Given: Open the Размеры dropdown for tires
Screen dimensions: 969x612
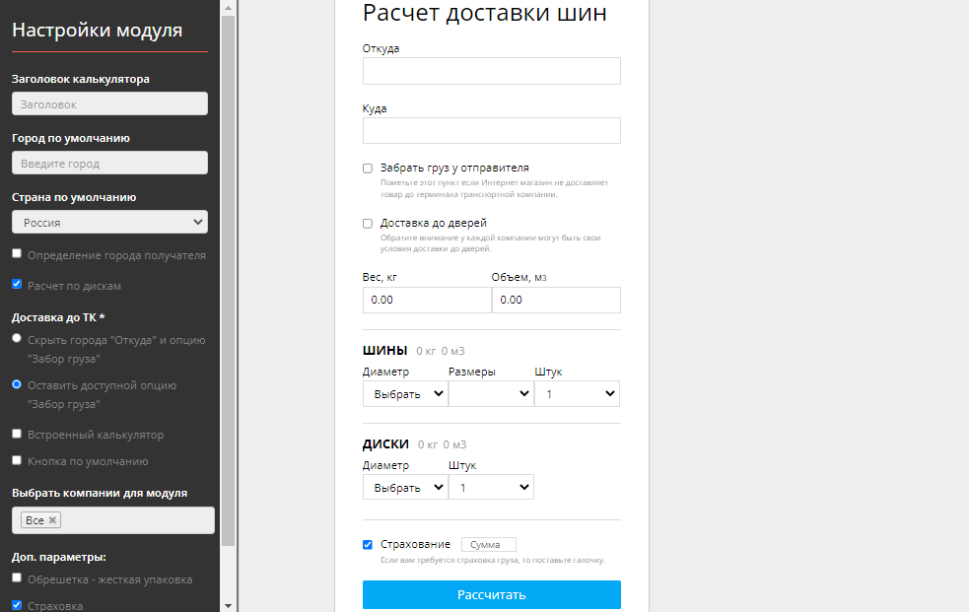Looking at the screenshot, I should click(490, 392).
